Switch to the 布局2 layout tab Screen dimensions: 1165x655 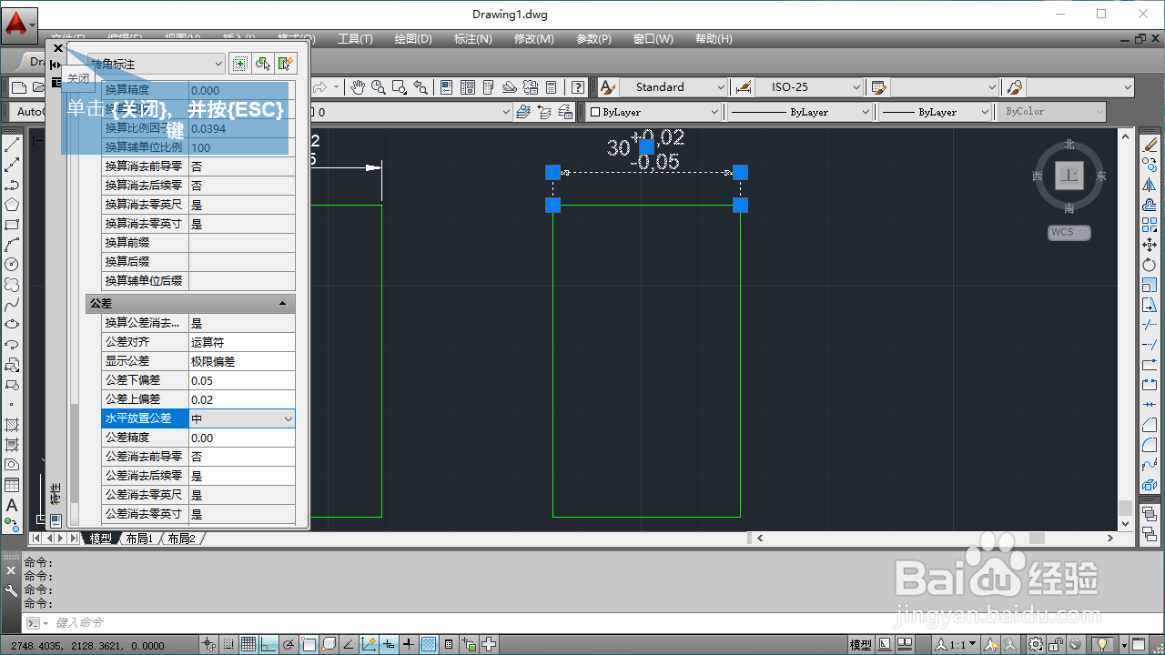pos(181,539)
